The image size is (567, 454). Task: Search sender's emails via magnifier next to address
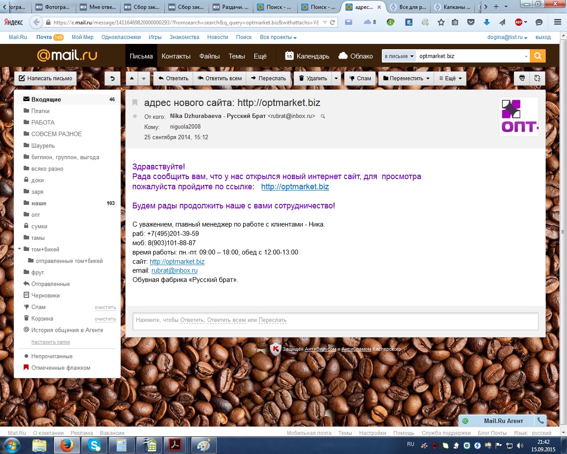click(x=323, y=116)
